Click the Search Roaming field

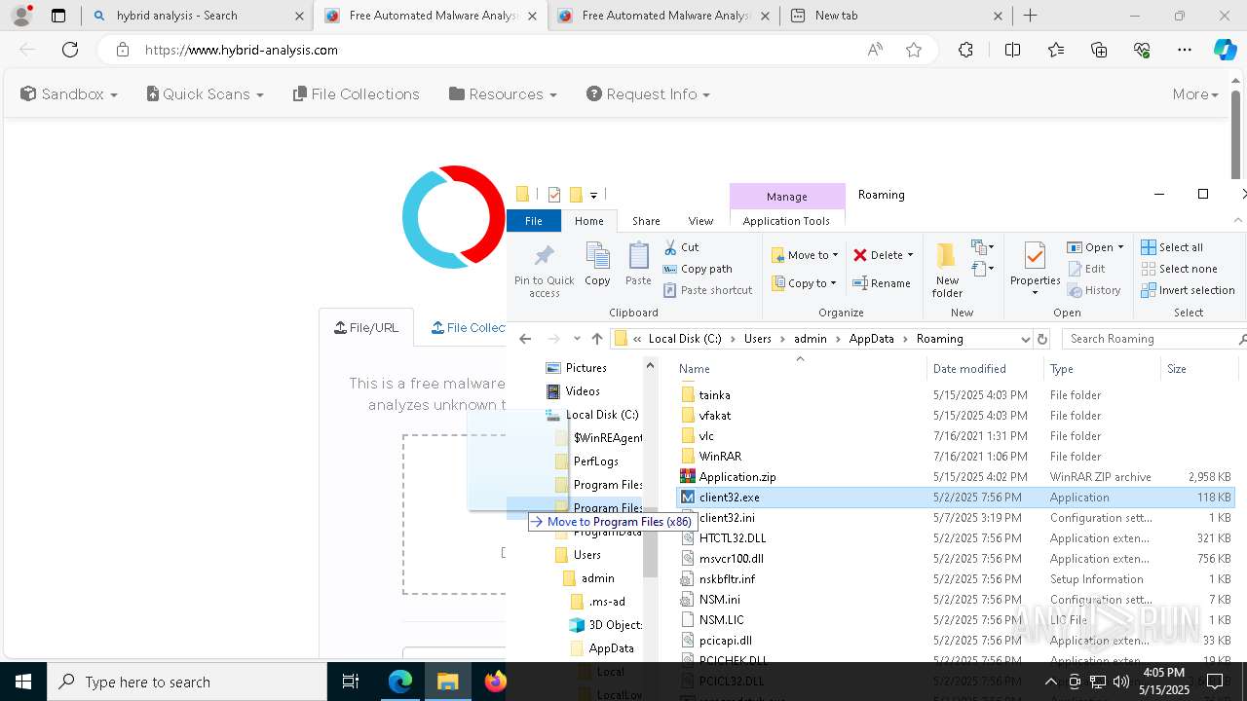pos(1153,339)
